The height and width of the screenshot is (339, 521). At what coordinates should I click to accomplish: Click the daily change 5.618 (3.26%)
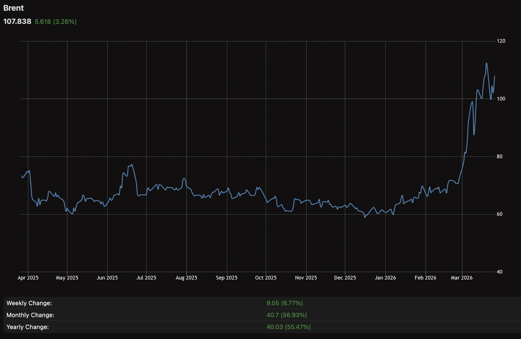(56, 21)
